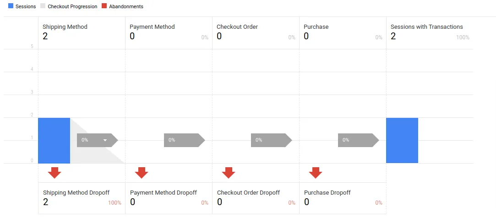Click the gray Purchase progression arrow
496x217 pixels.
coord(358,140)
